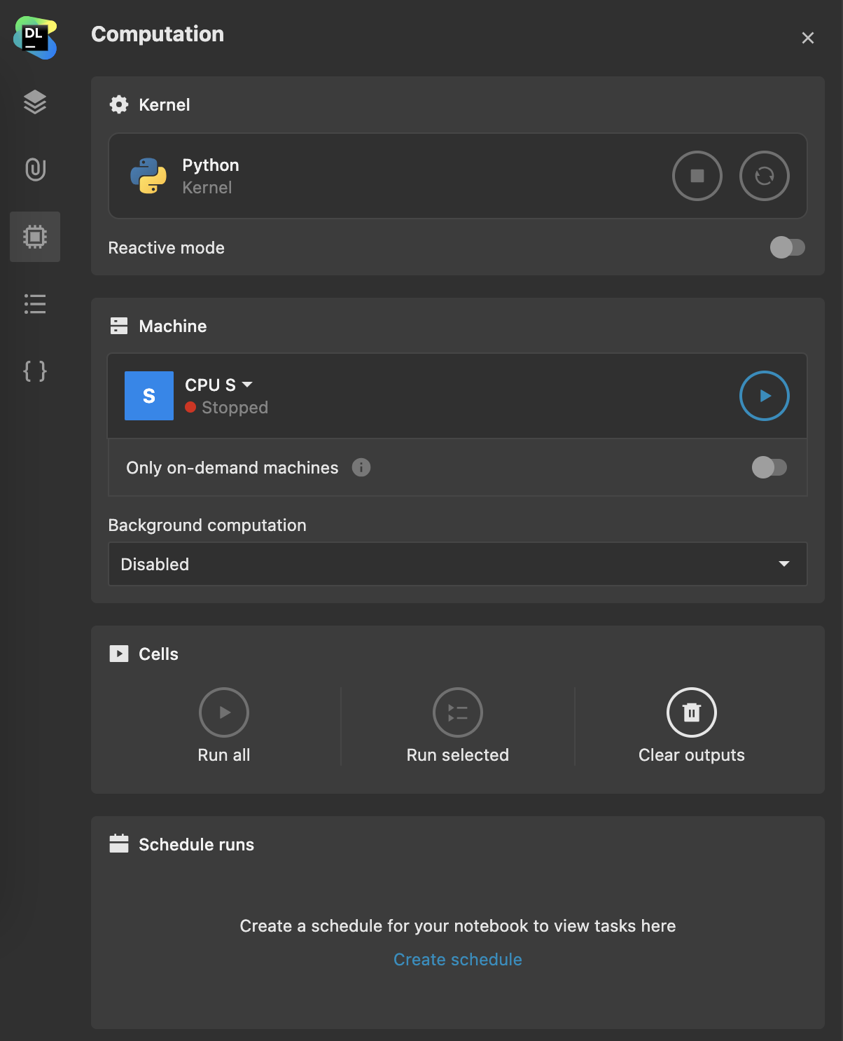Select the attached files sidebar icon

(x=35, y=169)
